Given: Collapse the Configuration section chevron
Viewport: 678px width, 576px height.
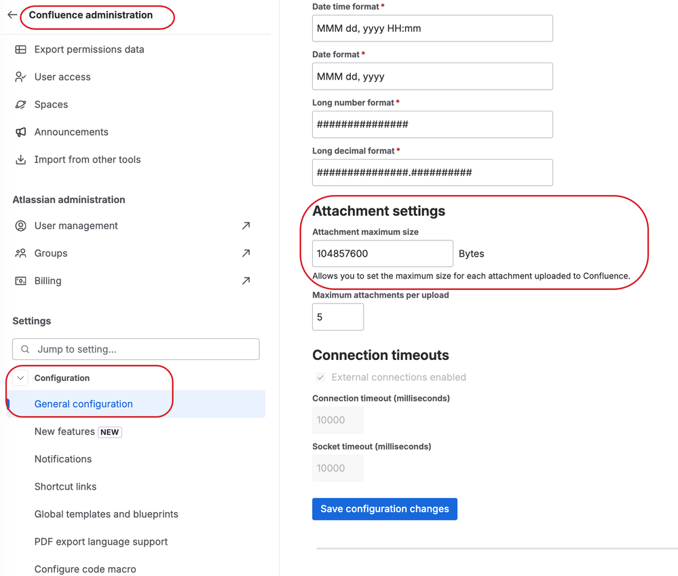Looking at the screenshot, I should (x=20, y=378).
